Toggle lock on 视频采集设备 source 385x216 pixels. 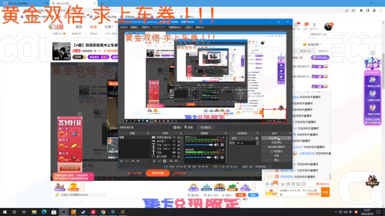[x=179, y=137]
